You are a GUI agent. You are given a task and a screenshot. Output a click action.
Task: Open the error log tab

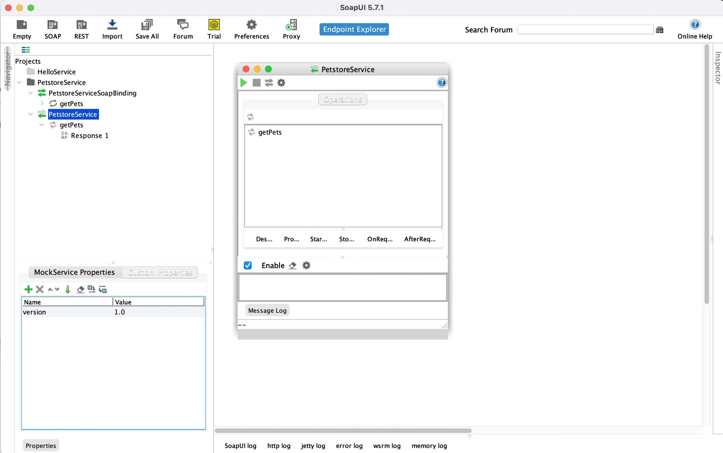349,445
